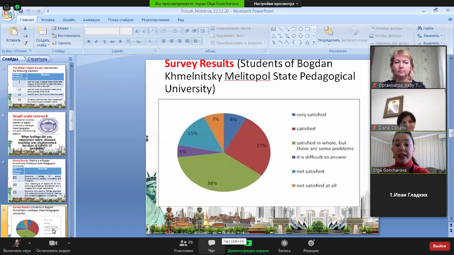Viewport: 454px width, 255px height.
Task: Open the Макет layout dropdown
Action: 62,28
